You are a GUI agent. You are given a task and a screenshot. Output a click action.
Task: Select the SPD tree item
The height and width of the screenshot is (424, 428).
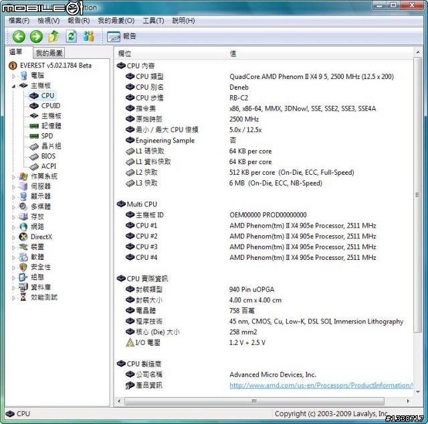[x=47, y=136]
